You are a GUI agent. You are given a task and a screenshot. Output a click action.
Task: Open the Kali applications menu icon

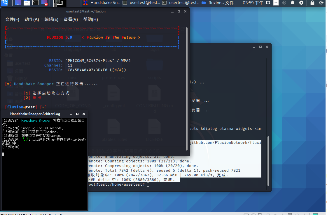pyautogui.click(x=5, y=3)
